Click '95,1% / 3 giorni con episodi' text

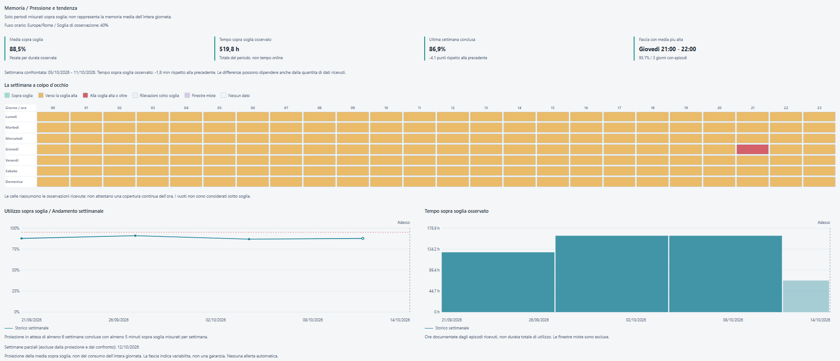663,58
